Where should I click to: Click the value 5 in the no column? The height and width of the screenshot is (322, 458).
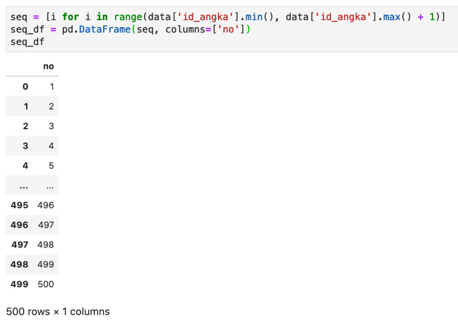pos(51,166)
